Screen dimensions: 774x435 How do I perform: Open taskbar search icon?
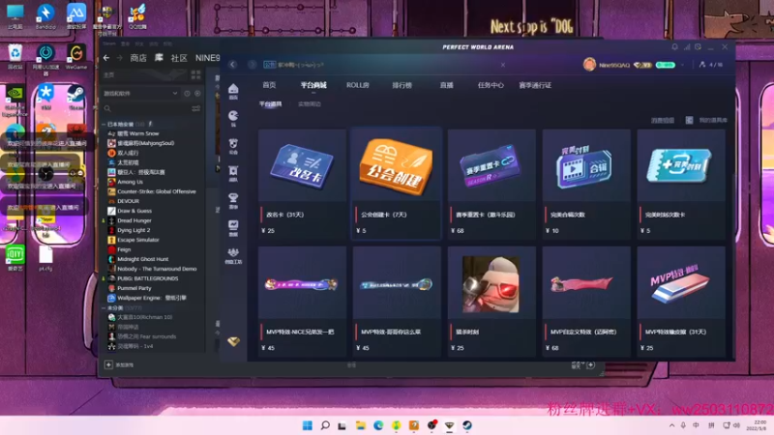pos(325,425)
